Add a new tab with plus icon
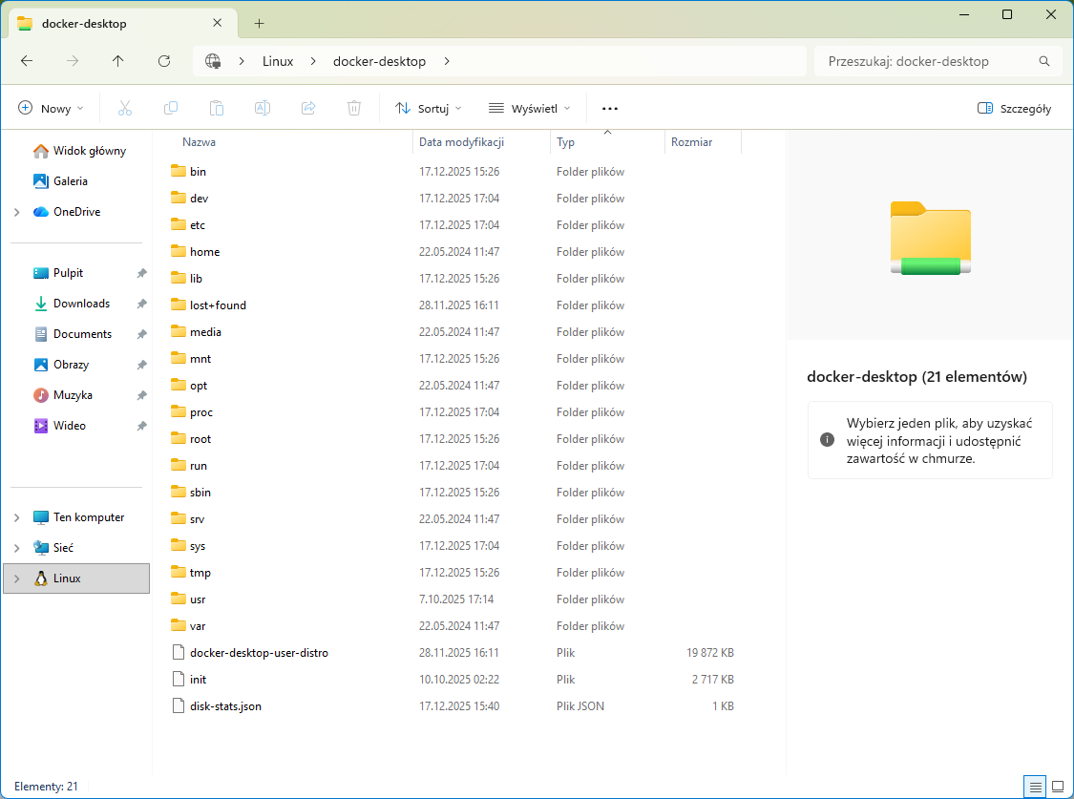The image size is (1074, 799). [259, 24]
